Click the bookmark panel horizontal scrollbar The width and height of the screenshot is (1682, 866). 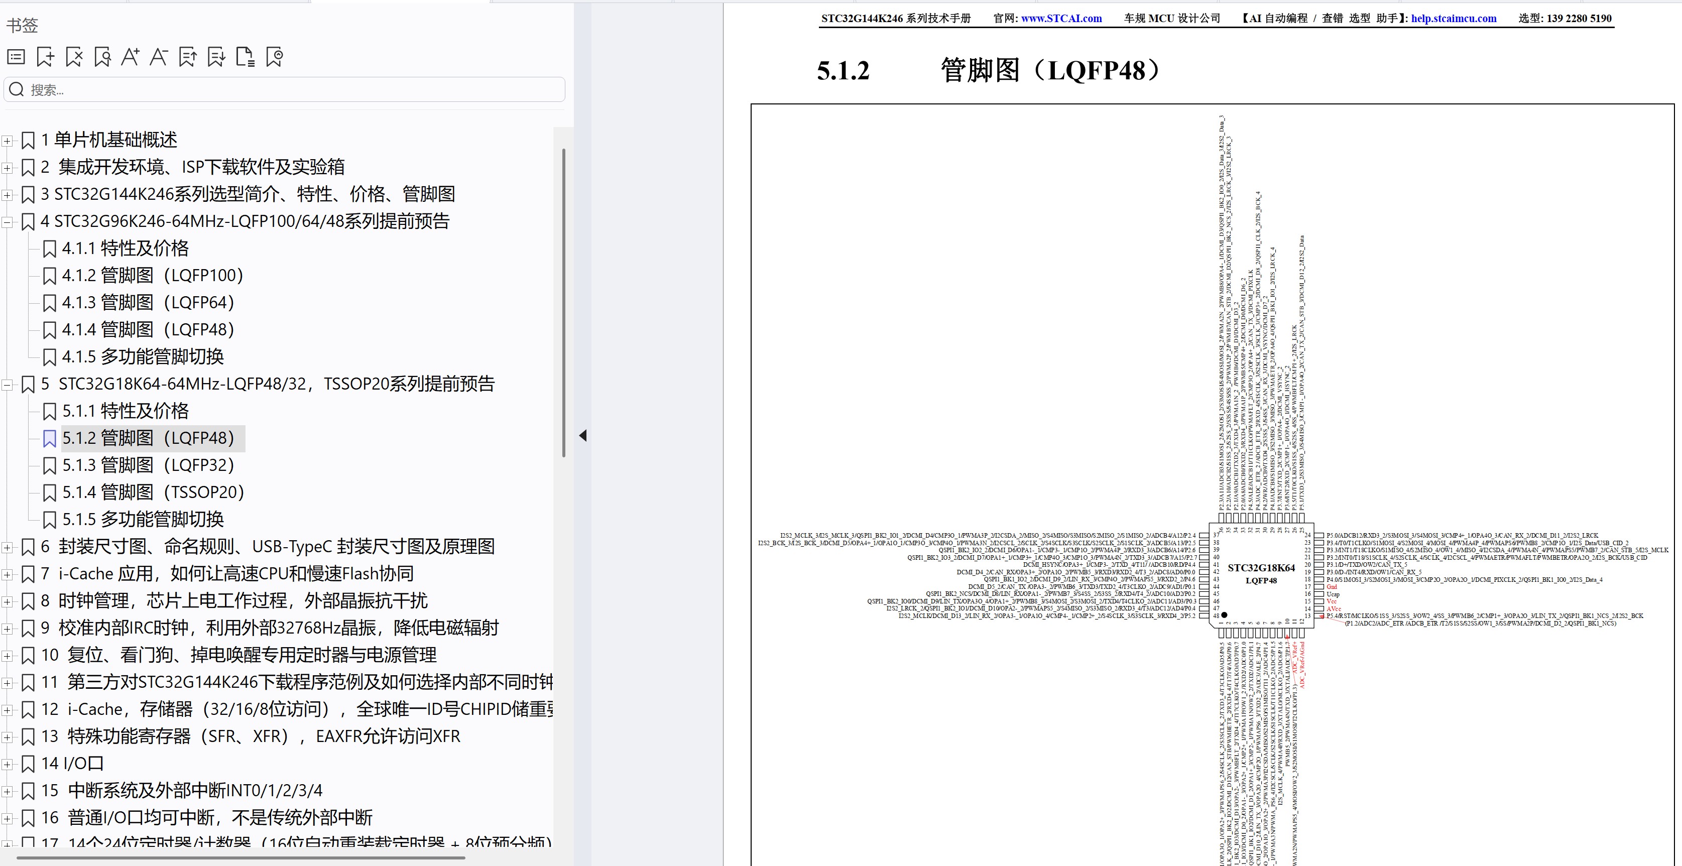pos(241,857)
